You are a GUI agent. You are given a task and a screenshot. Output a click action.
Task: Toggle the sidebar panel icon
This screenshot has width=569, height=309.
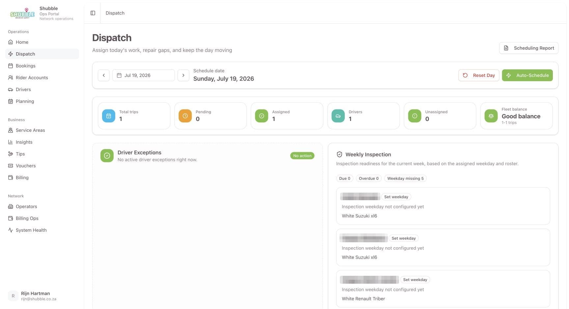[x=93, y=13]
